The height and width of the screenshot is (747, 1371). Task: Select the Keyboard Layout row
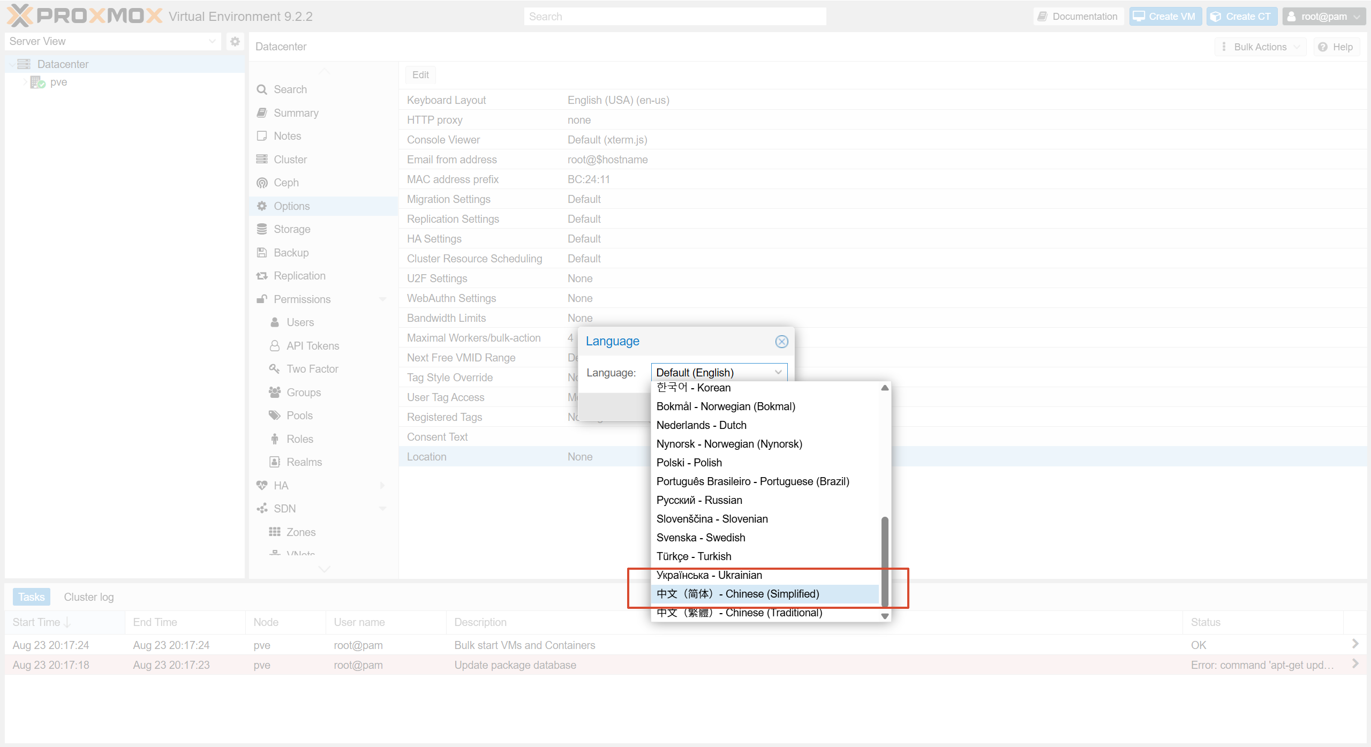883,100
